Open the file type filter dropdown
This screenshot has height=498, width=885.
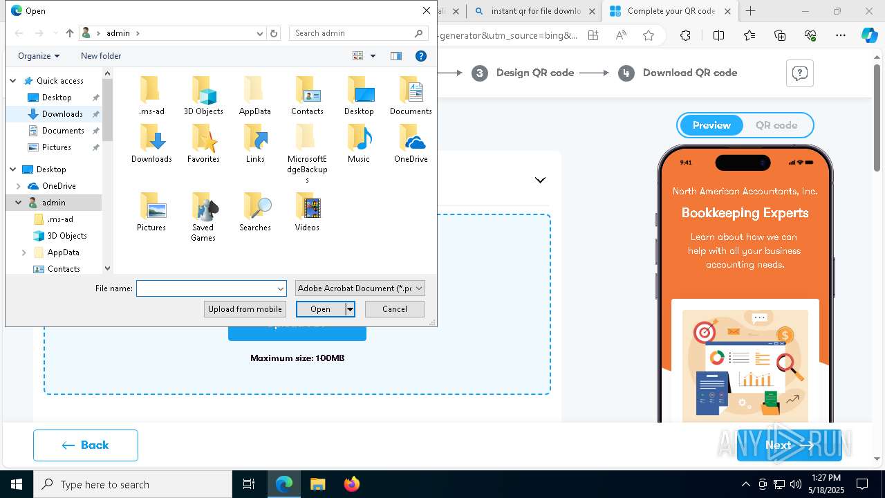coord(419,288)
